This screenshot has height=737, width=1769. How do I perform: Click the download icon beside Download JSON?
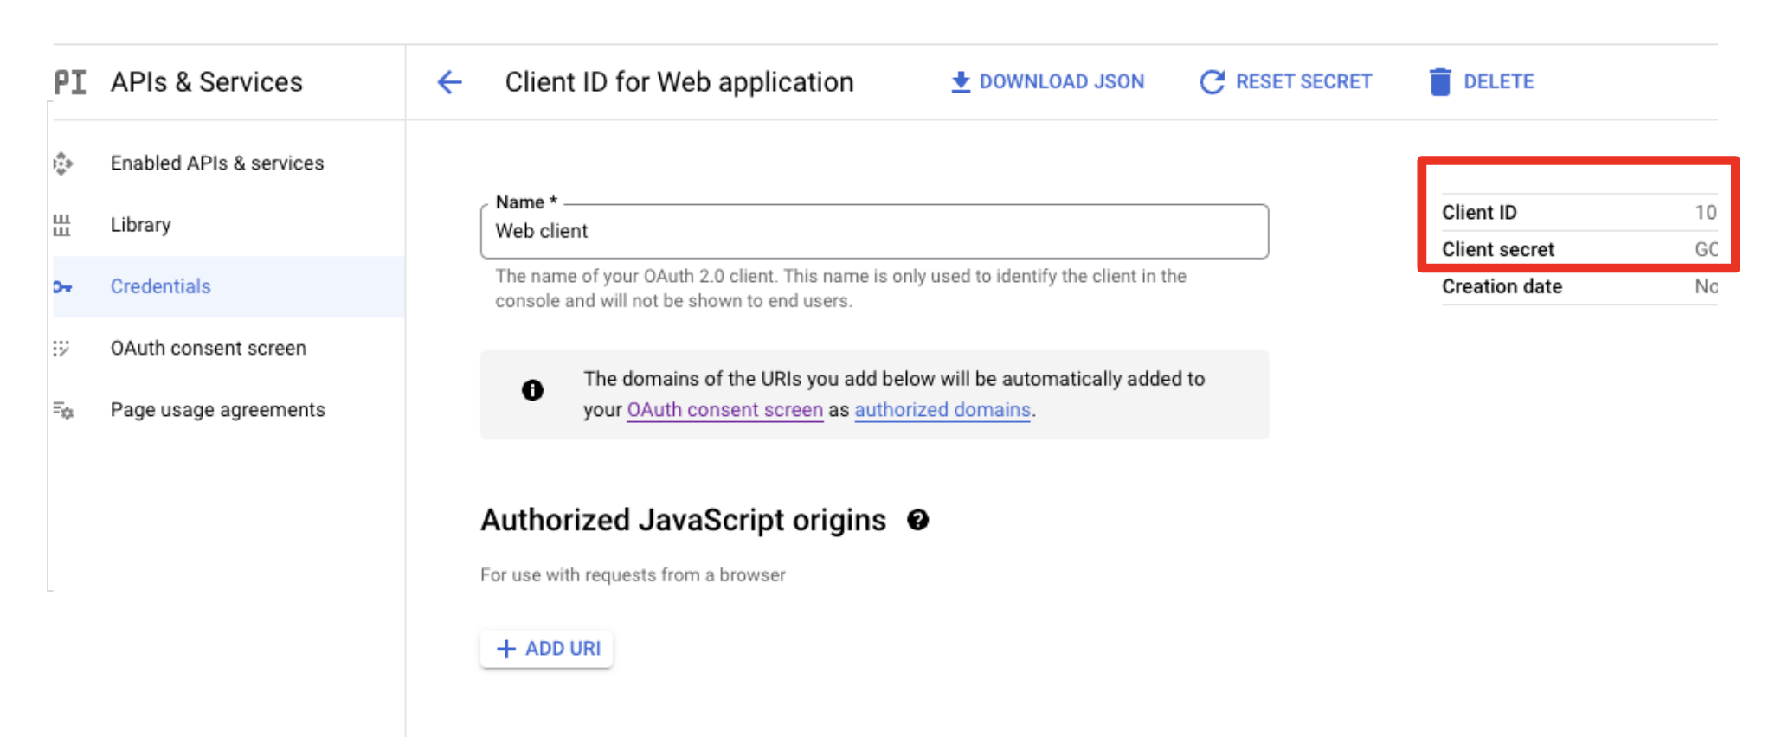pos(960,82)
